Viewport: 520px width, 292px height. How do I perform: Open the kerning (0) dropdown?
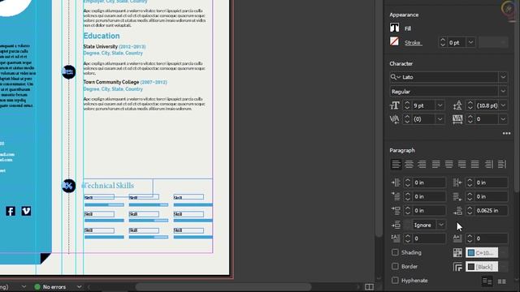440,119
